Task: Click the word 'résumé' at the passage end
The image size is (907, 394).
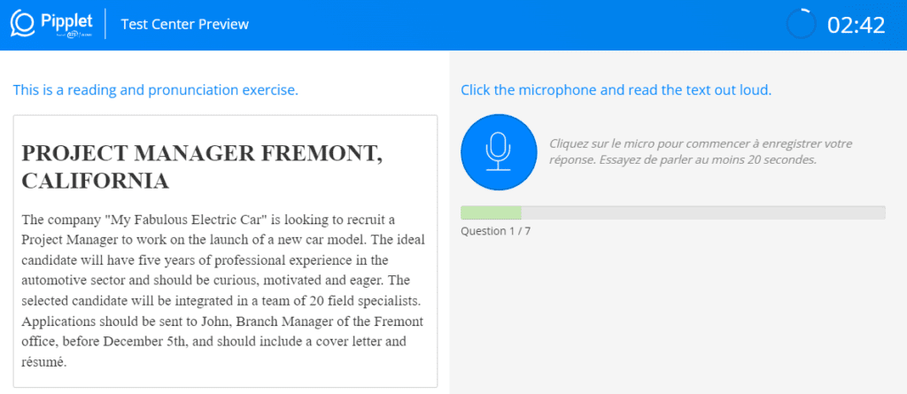Action: pyautogui.click(x=44, y=362)
